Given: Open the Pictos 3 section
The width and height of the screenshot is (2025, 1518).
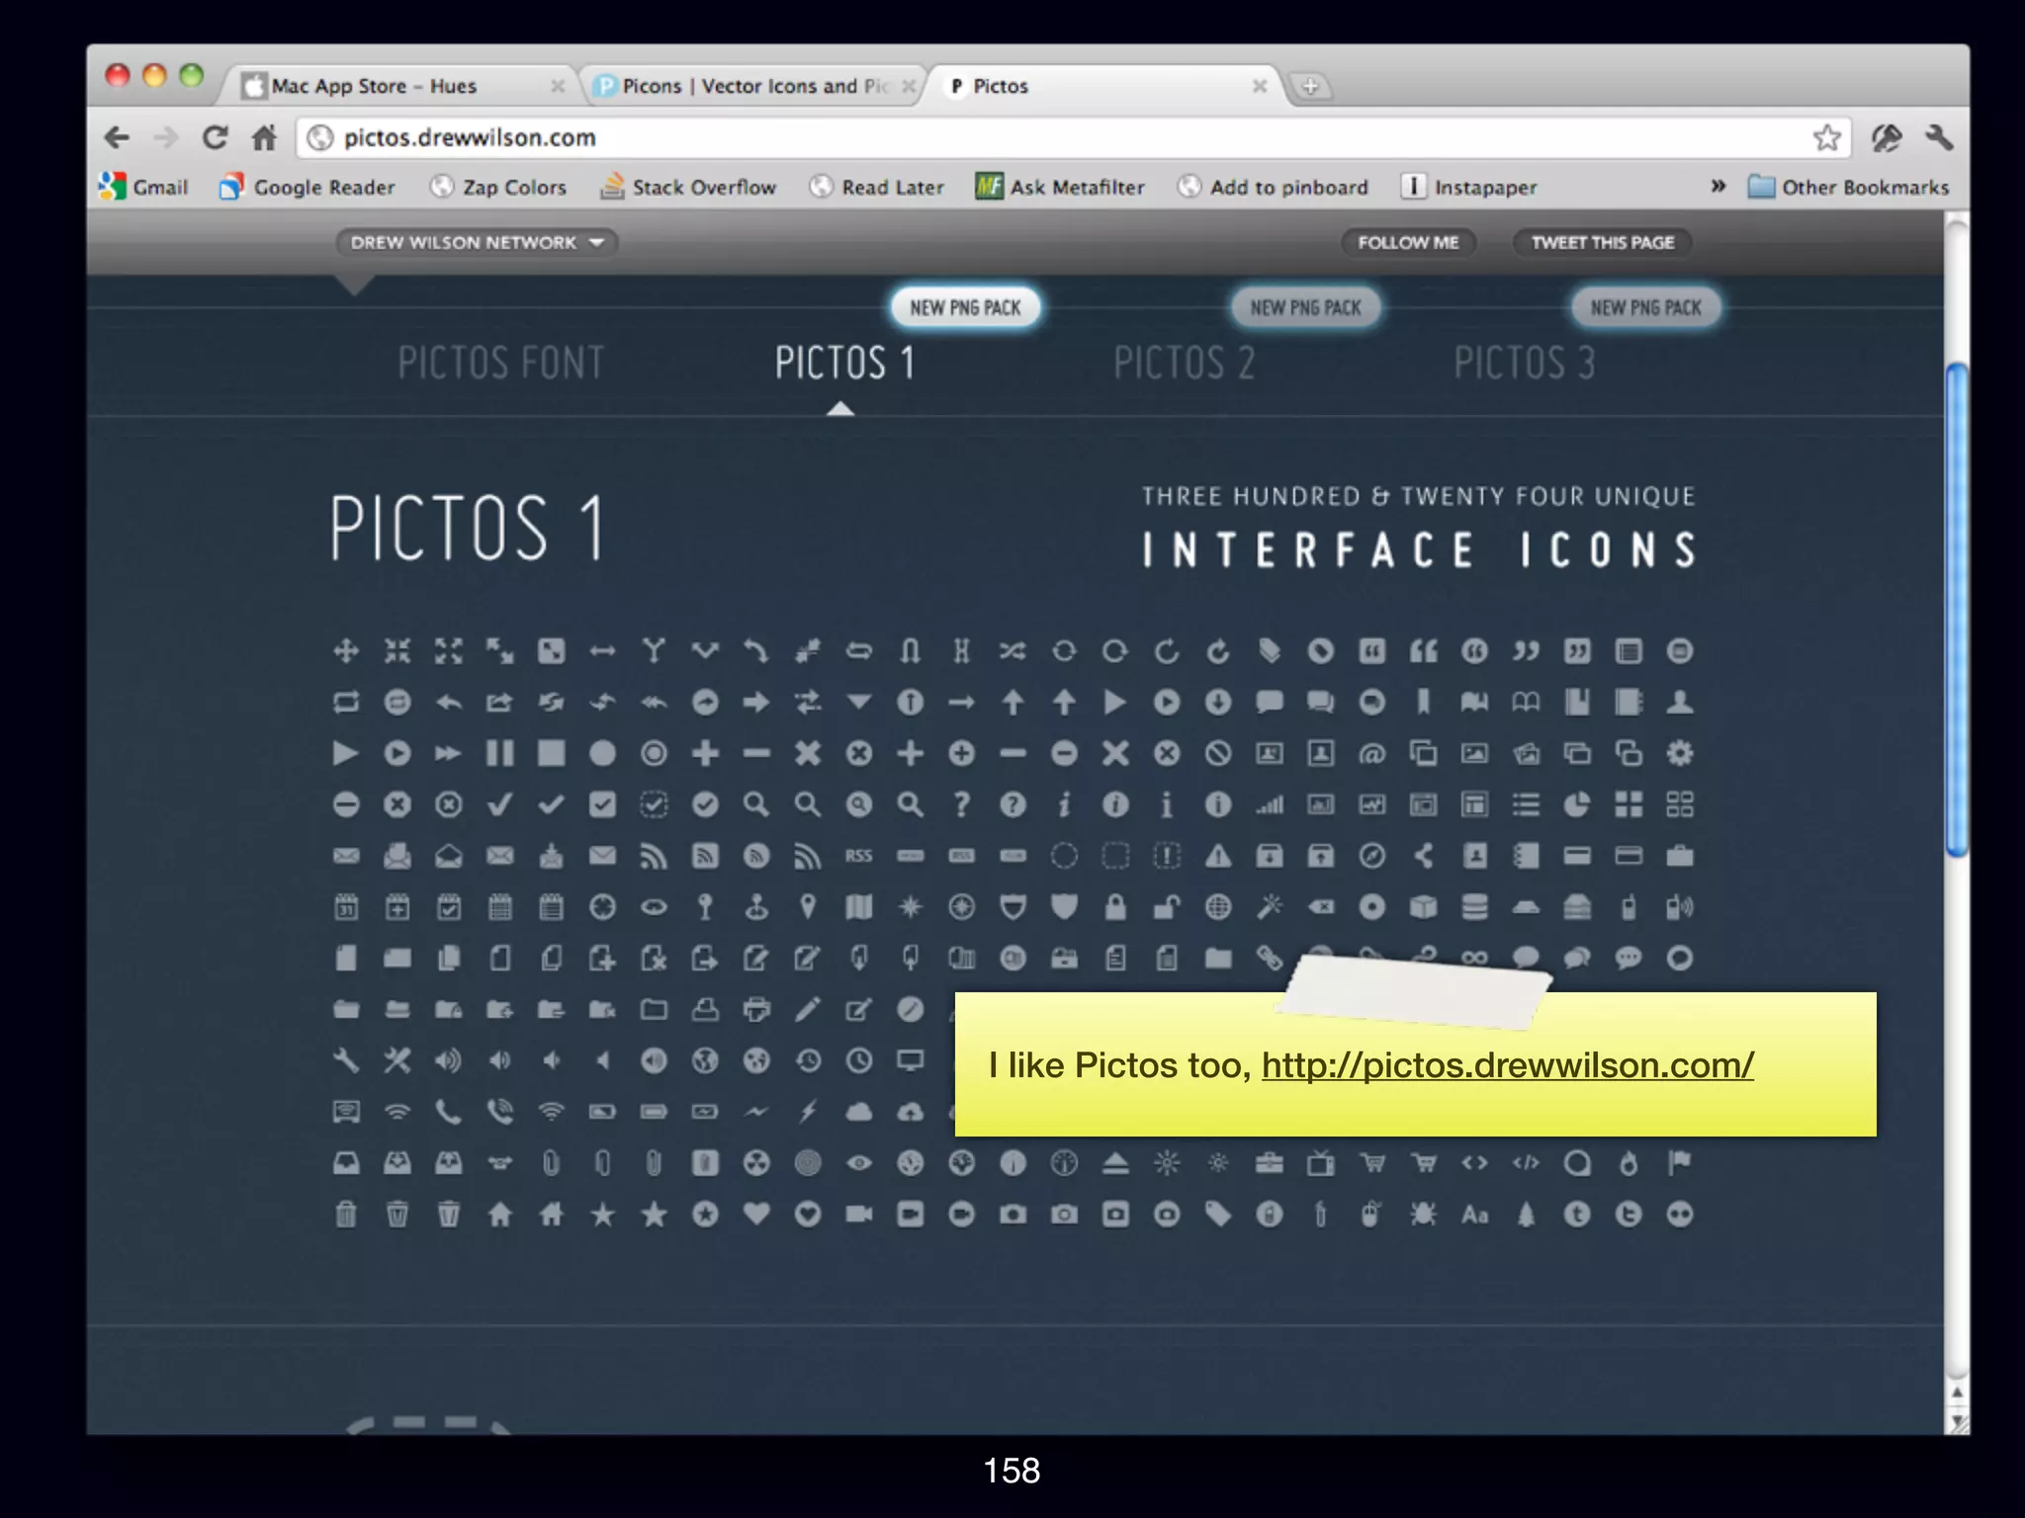Looking at the screenshot, I should [x=1524, y=363].
